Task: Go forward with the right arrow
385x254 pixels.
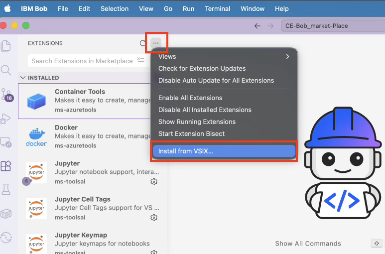Action: [x=270, y=26]
